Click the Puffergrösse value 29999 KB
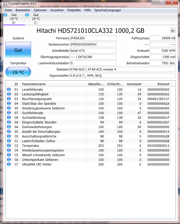This screenshot has height=224, width=180. [x=163, y=38]
